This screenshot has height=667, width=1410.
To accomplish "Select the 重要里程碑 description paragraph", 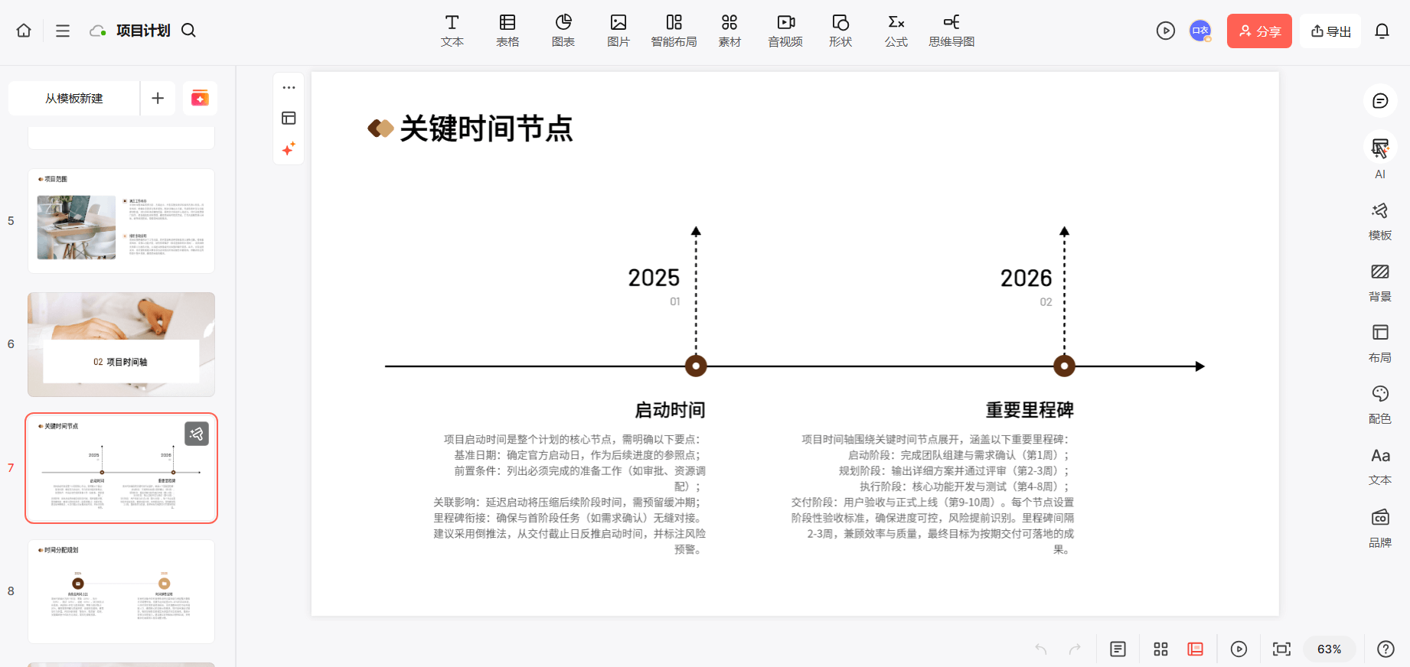I will coord(932,494).
